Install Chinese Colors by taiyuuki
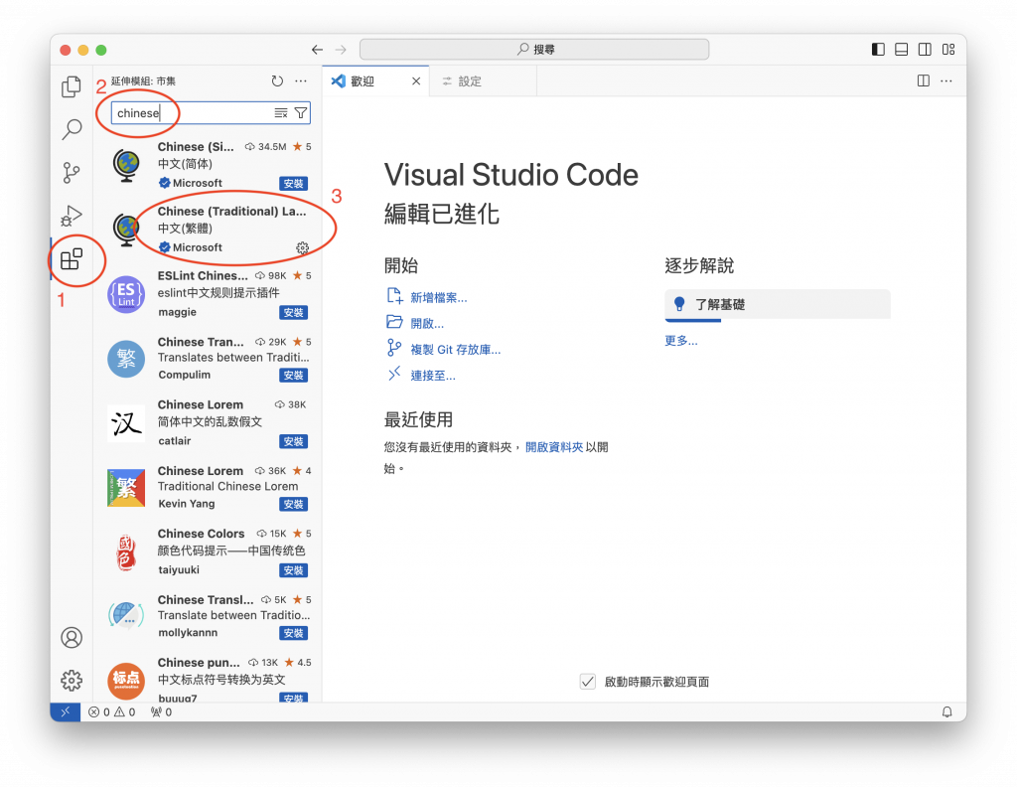This screenshot has width=1017, height=788. click(x=294, y=570)
